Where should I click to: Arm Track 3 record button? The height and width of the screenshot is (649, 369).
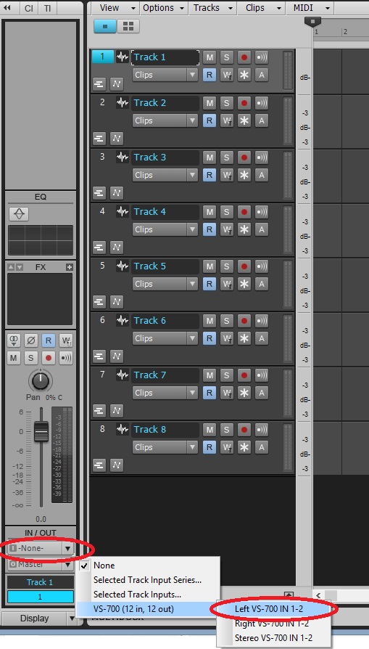(x=244, y=158)
